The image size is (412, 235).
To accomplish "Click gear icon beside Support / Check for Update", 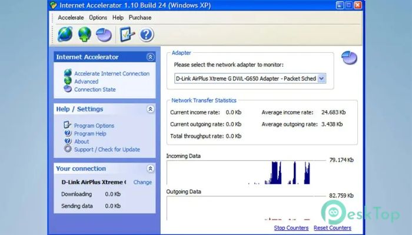I will click(68, 149).
